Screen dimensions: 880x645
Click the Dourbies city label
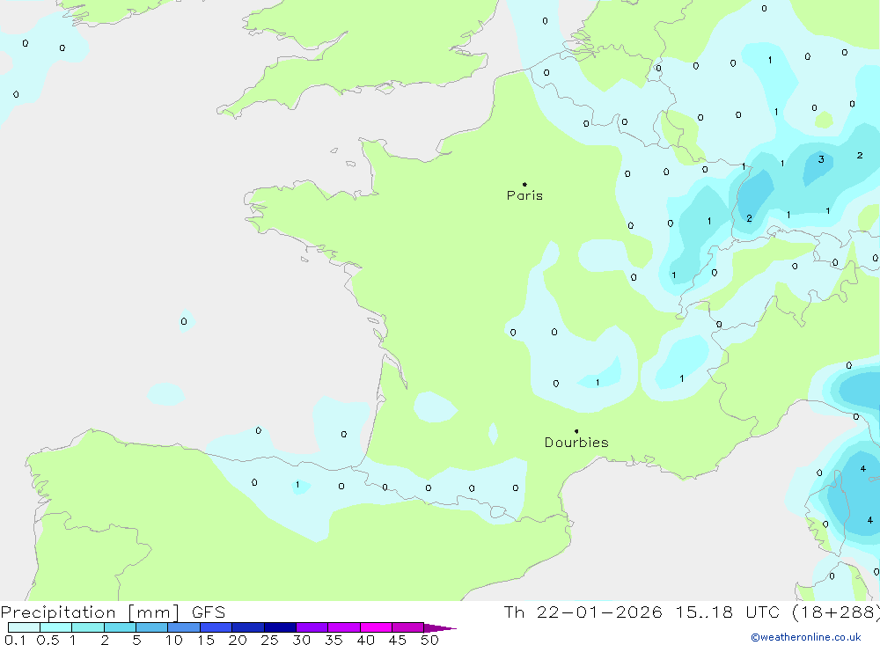576,443
